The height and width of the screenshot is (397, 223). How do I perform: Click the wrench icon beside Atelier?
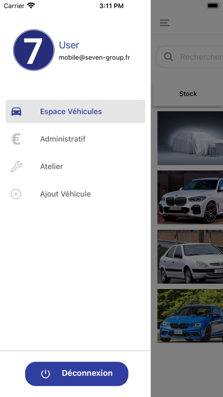16,167
